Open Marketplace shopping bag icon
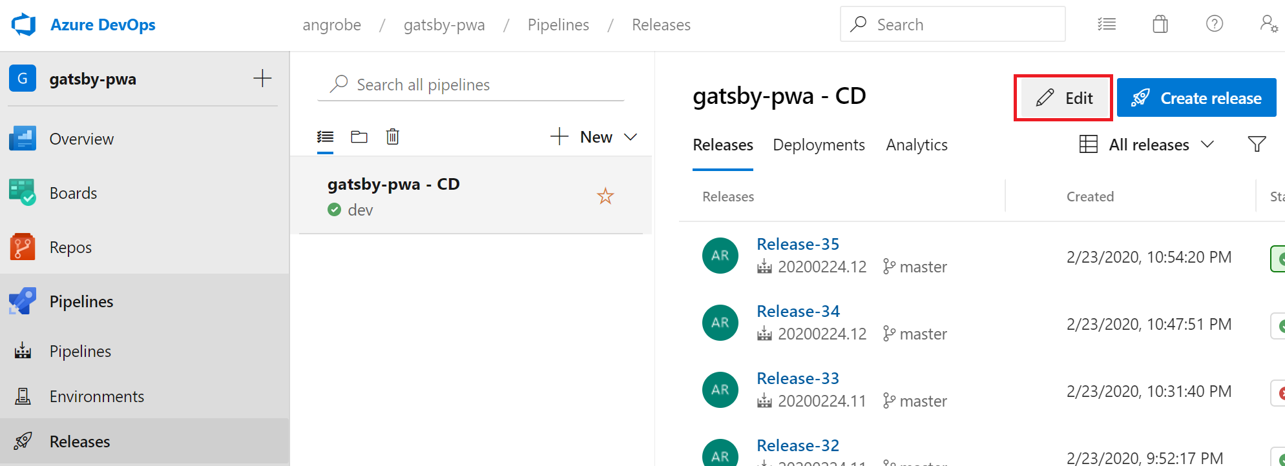This screenshot has height=466, width=1285. [x=1160, y=25]
